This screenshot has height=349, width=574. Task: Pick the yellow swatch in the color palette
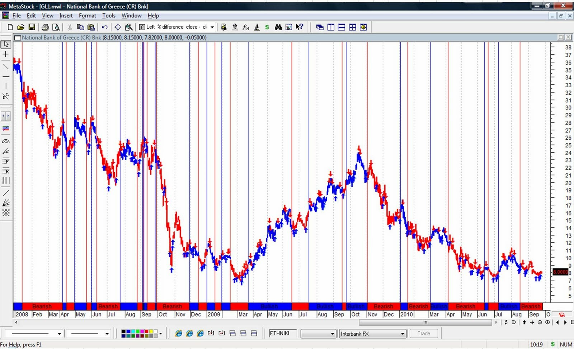click(x=151, y=331)
